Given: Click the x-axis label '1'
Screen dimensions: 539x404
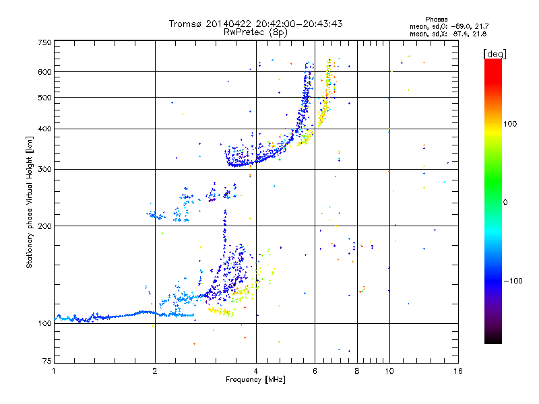Looking at the screenshot, I should [54, 371].
